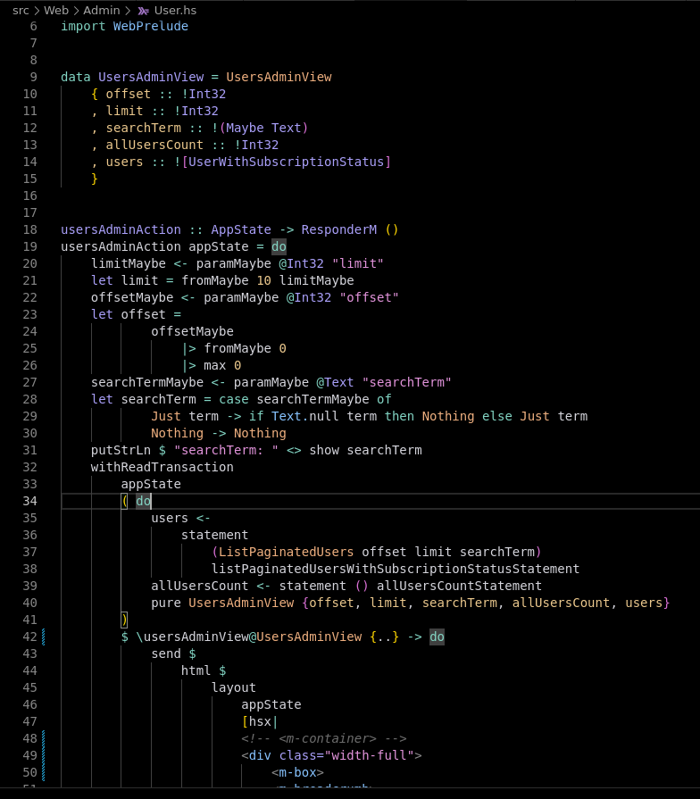Click the "offset" string literal
This screenshot has width=700, height=799.
[x=369, y=297]
